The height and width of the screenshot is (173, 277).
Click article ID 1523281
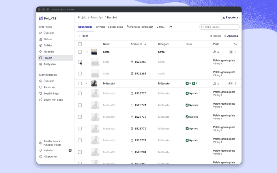click(x=141, y=152)
